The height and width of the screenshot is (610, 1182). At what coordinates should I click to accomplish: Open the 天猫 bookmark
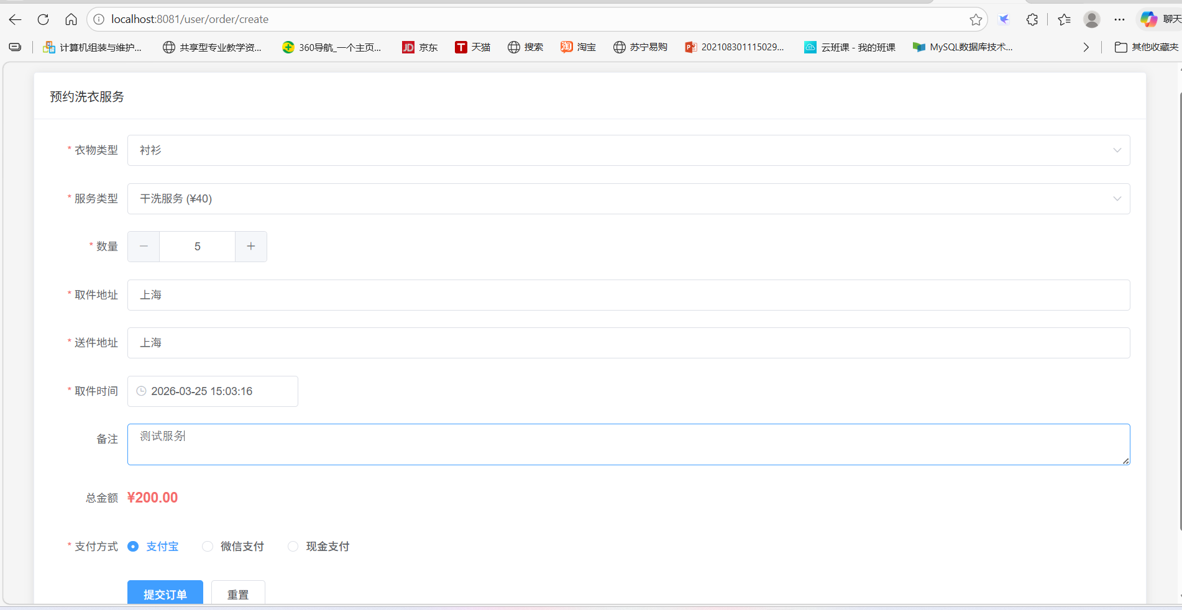(x=472, y=47)
